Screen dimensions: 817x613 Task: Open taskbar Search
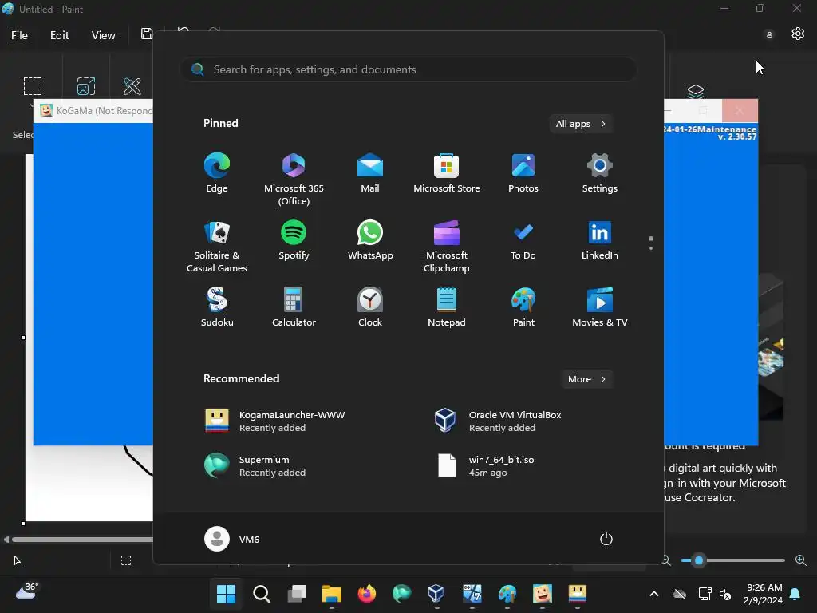(x=262, y=594)
